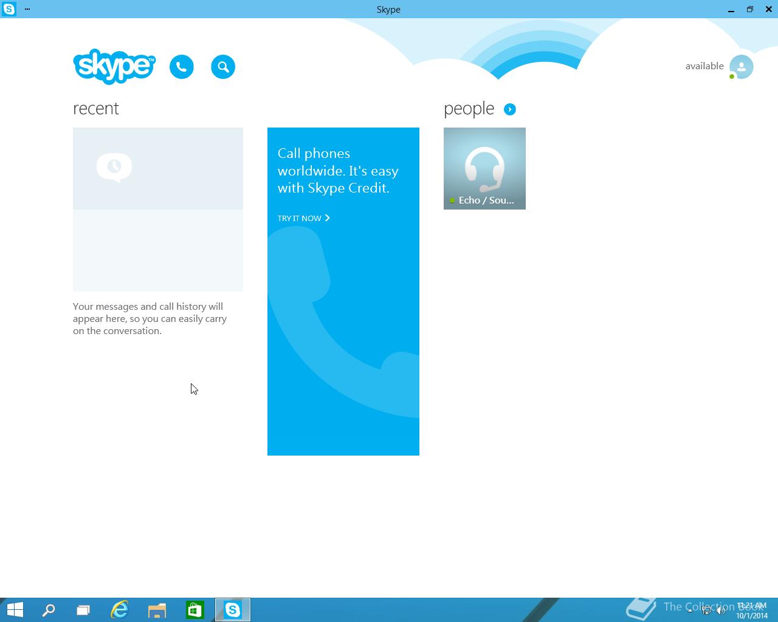Open Task View on the taskbar
The width and height of the screenshot is (778, 622).
click(83, 610)
